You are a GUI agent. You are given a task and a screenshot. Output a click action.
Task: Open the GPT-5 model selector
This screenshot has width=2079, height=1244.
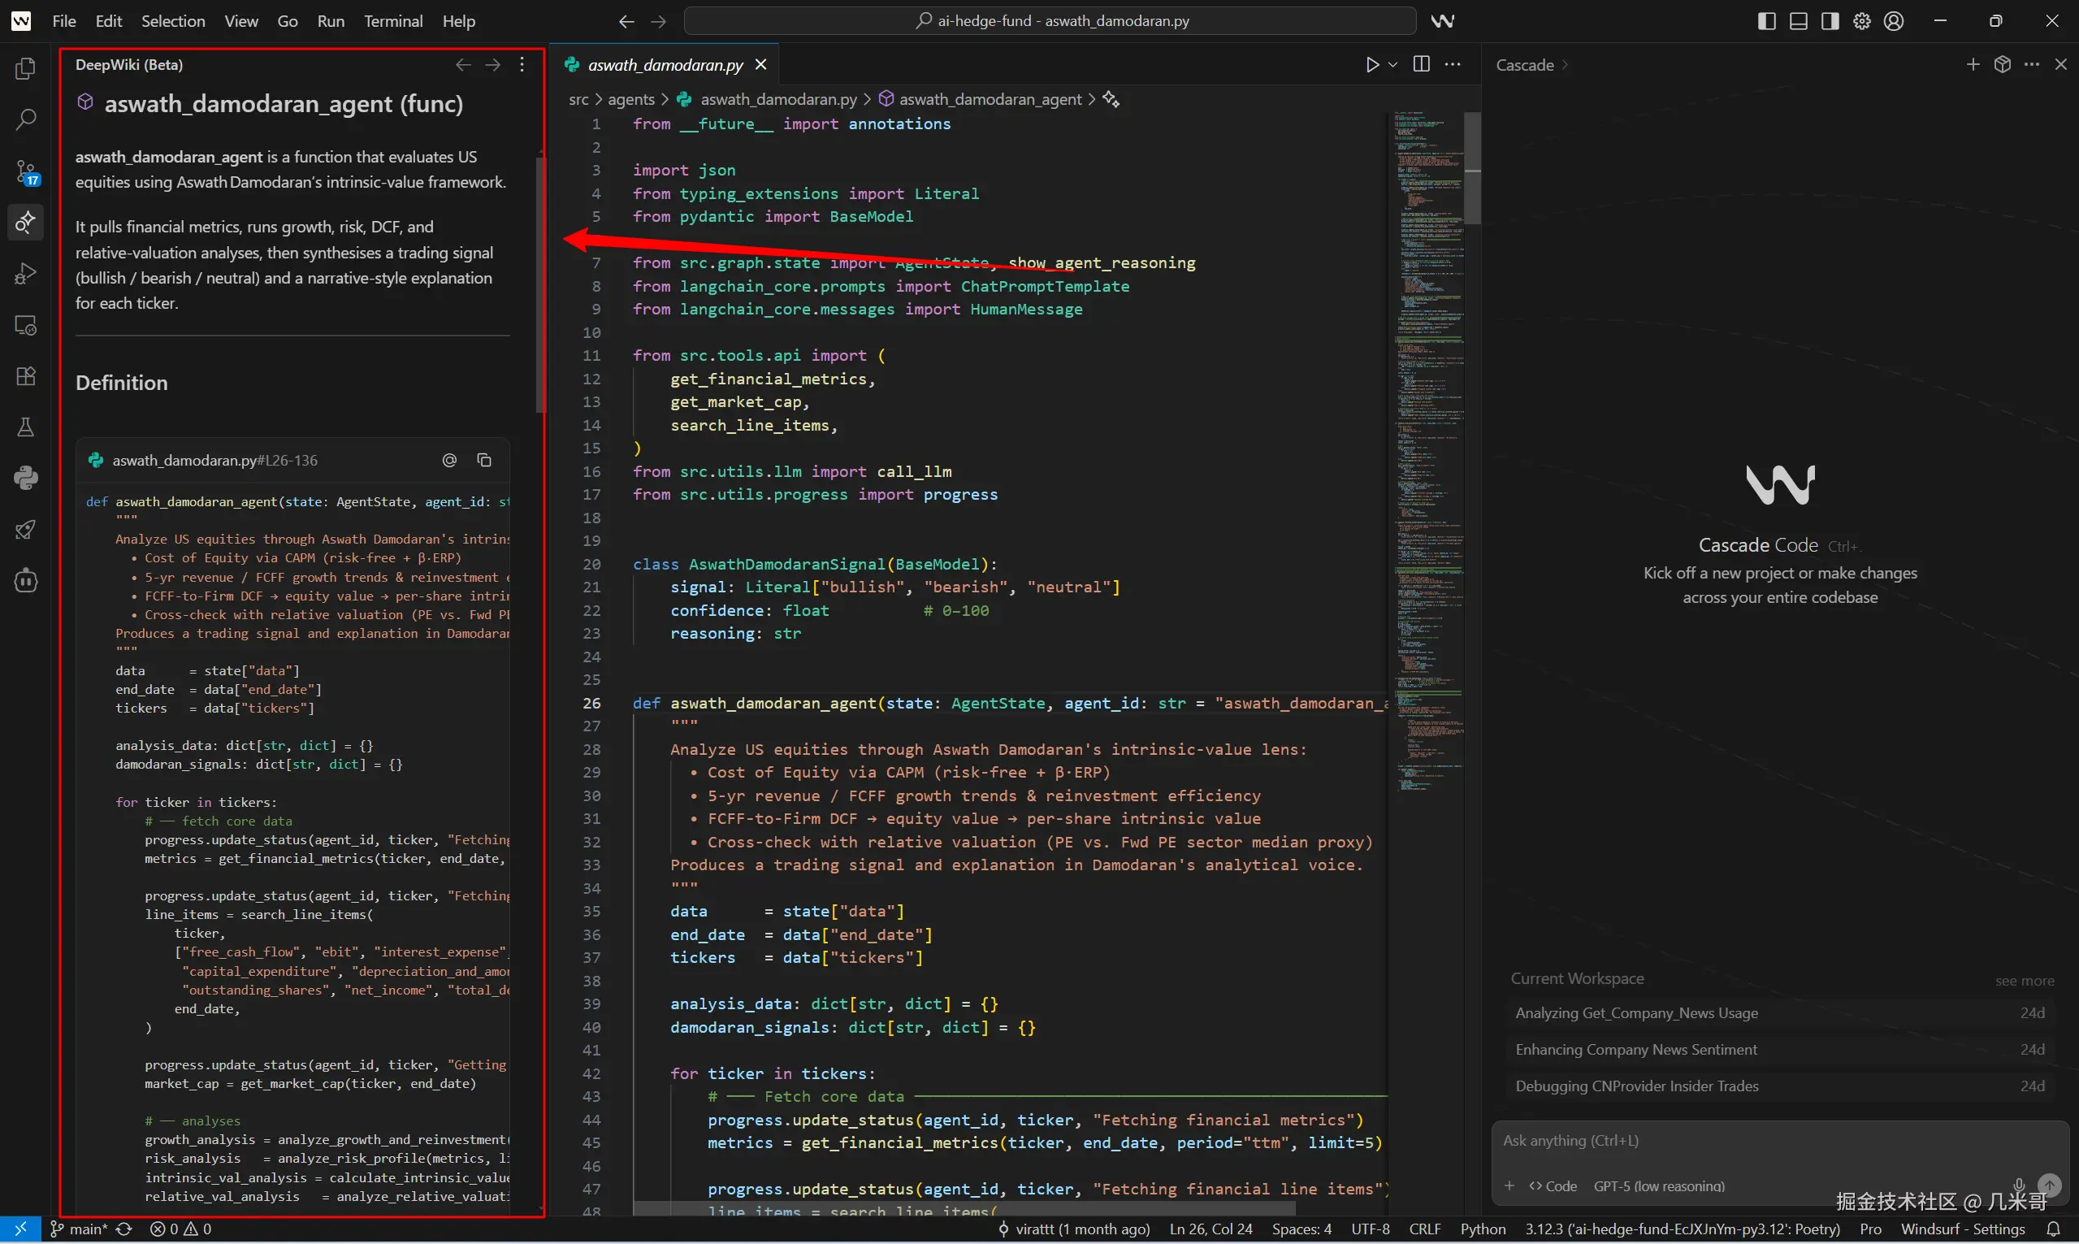coord(1658,1186)
